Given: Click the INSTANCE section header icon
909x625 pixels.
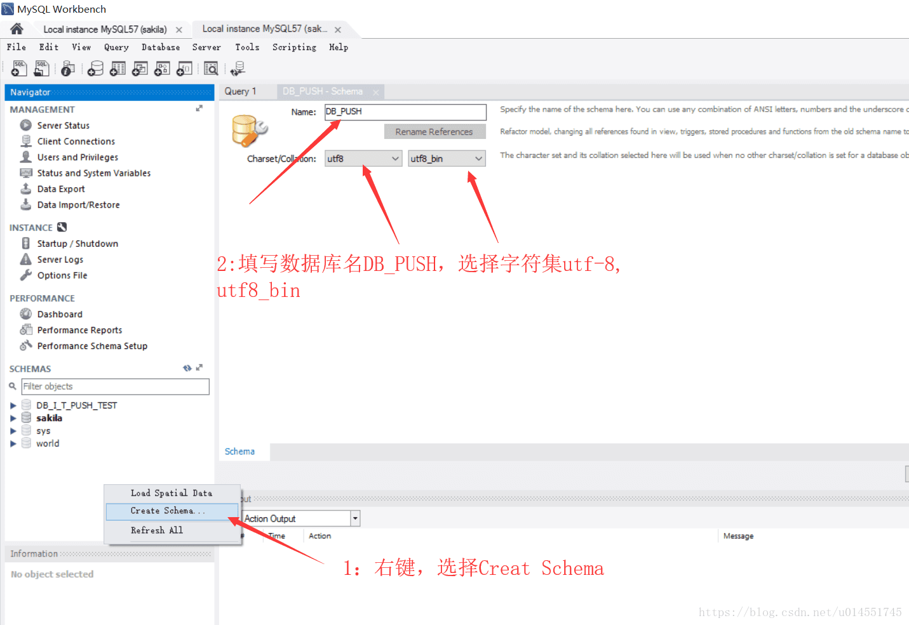Looking at the screenshot, I should tap(62, 227).
